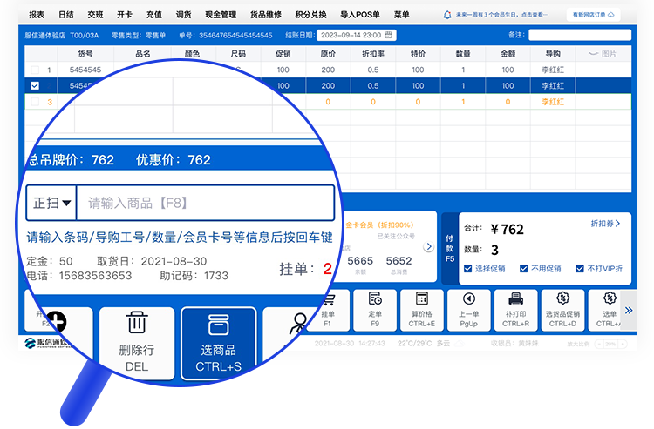The width and height of the screenshot is (654, 429).
Task: Click the 颜色 column header
Action: tap(193, 54)
